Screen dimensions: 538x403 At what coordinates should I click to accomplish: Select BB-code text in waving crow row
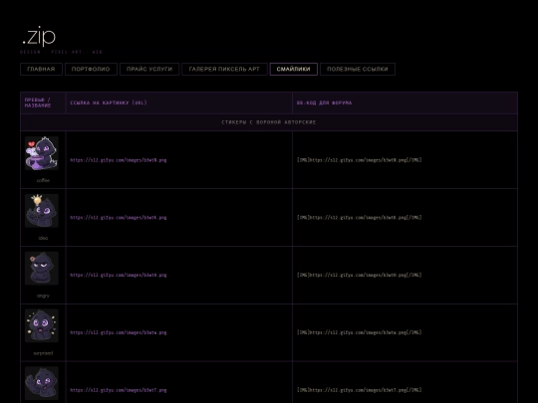[360, 390]
